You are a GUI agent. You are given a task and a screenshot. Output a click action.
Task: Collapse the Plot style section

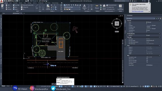[159, 37]
